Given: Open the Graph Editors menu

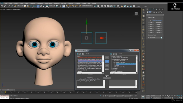Looking at the screenshot, I should pyautogui.click(x=48, y=3).
